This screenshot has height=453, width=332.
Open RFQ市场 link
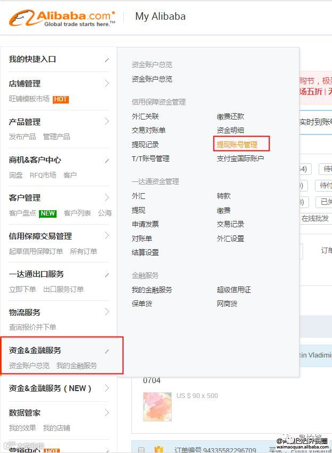click(x=43, y=175)
